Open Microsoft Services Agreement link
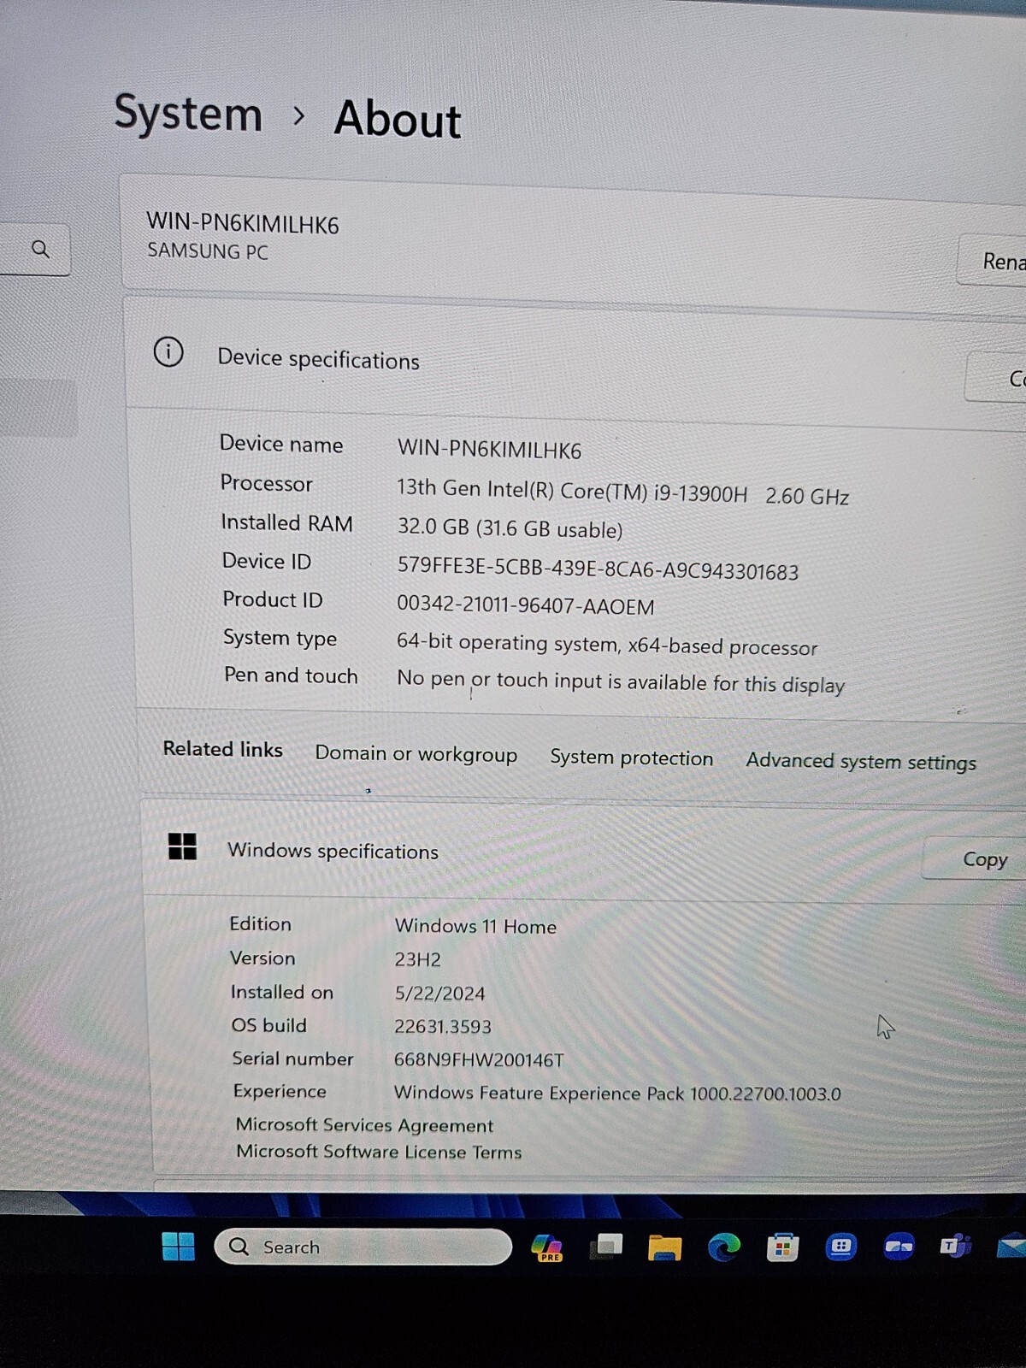The image size is (1026, 1368). (365, 1125)
